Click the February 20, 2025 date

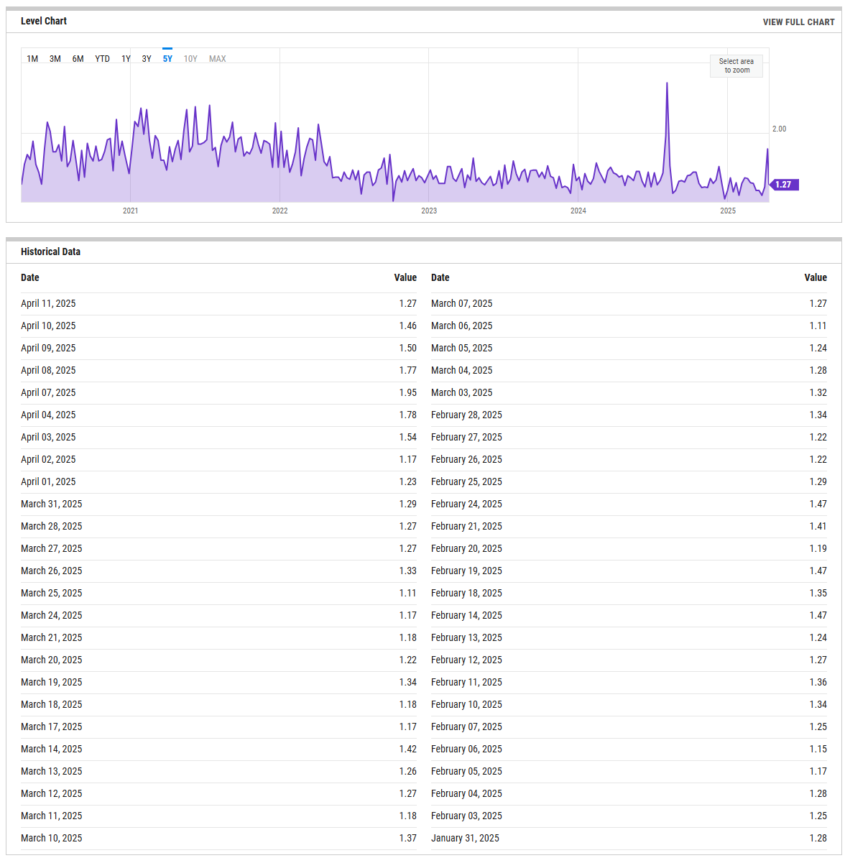pyautogui.click(x=466, y=549)
